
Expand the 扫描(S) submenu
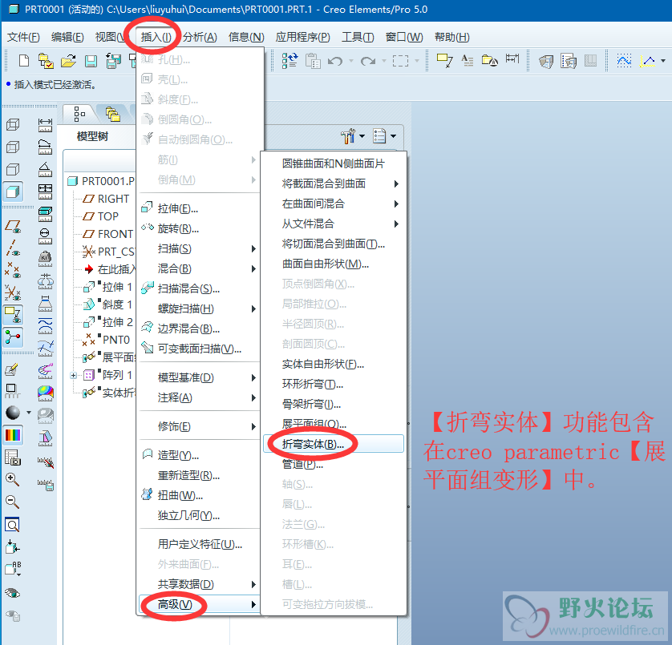[199, 249]
